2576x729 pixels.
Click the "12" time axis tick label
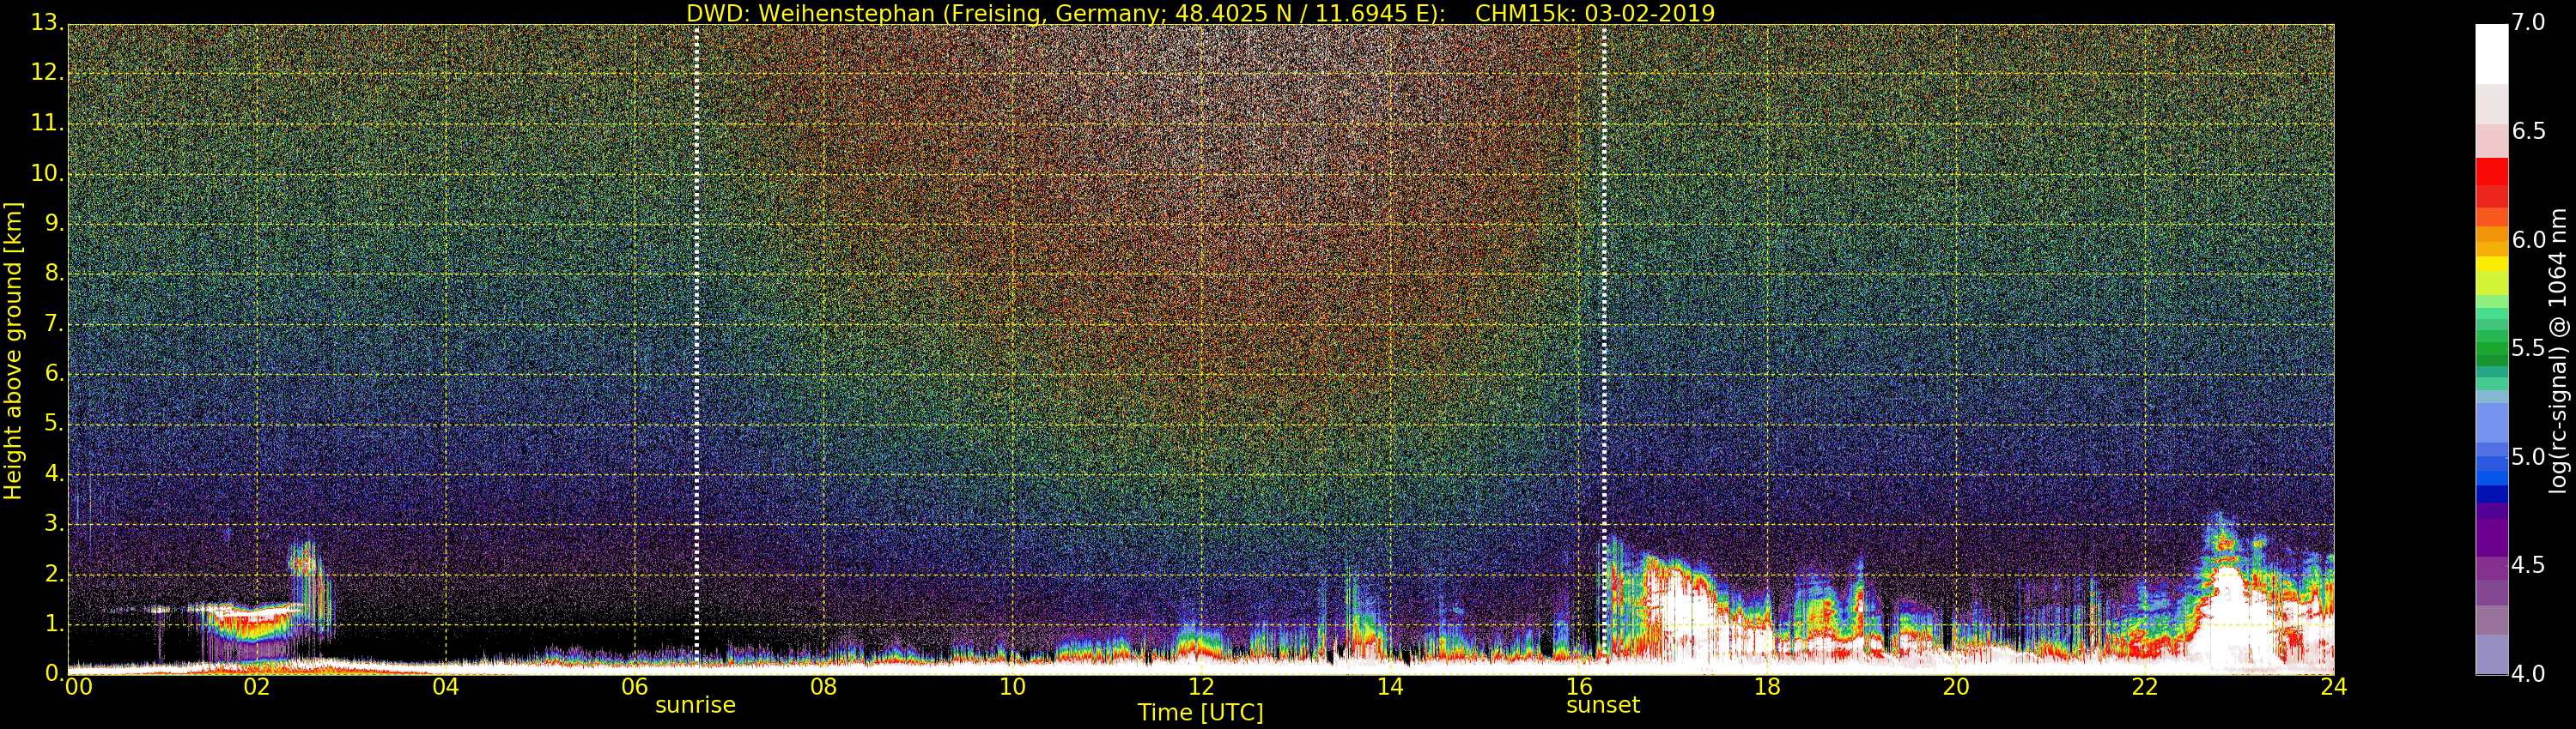pos(1201,686)
